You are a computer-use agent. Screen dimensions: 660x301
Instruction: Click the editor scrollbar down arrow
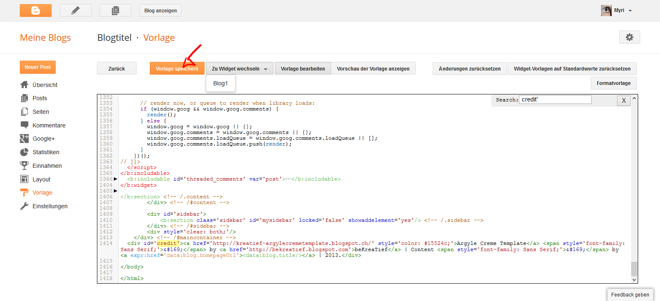(x=634, y=280)
